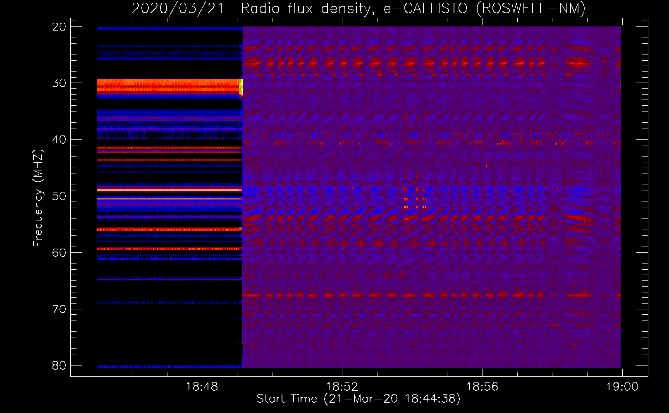Click the '19:00' time tick label
This screenshot has width=669, height=413.
pyautogui.click(x=622, y=387)
